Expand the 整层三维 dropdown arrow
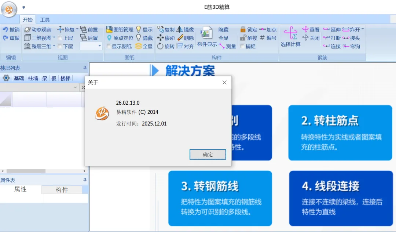The height and width of the screenshot is (232, 396). pyautogui.click(x=54, y=46)
